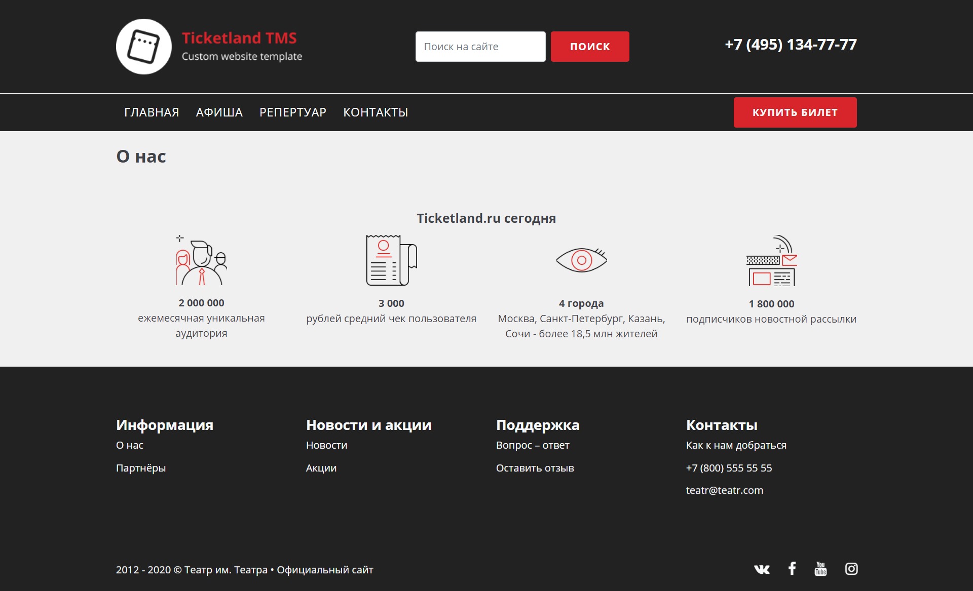This screenshot has height=591, width=973.
Task: Click the Информация footer heading
Action: (x=165, y=425)
